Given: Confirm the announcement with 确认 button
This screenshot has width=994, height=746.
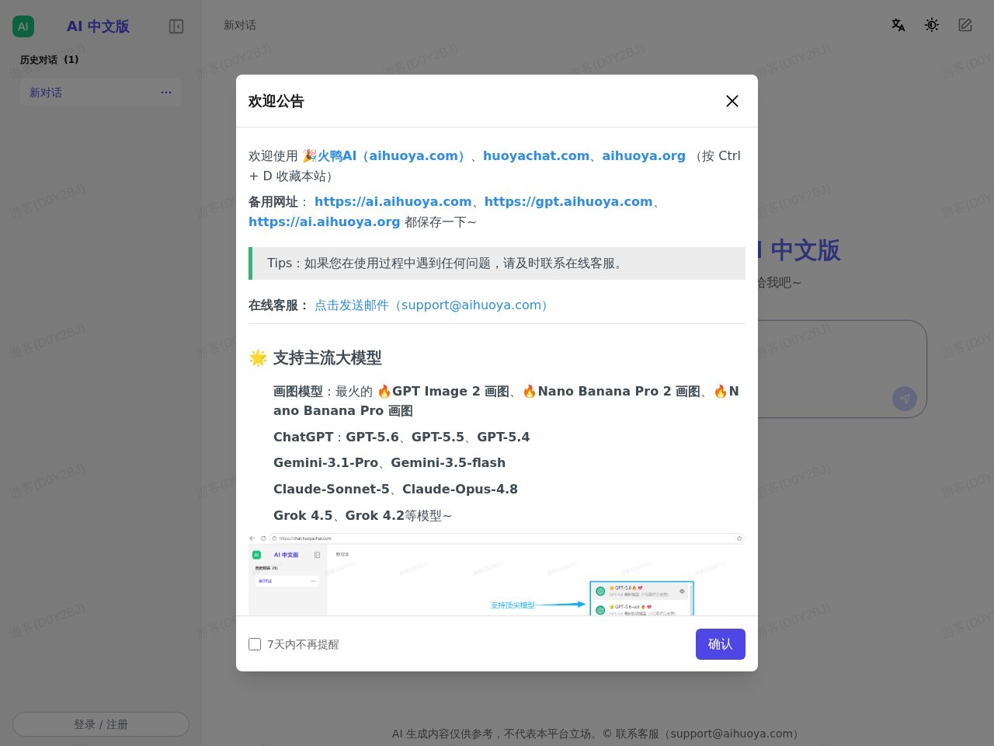Looking at the screenshot, I should (x=721, y=644).
